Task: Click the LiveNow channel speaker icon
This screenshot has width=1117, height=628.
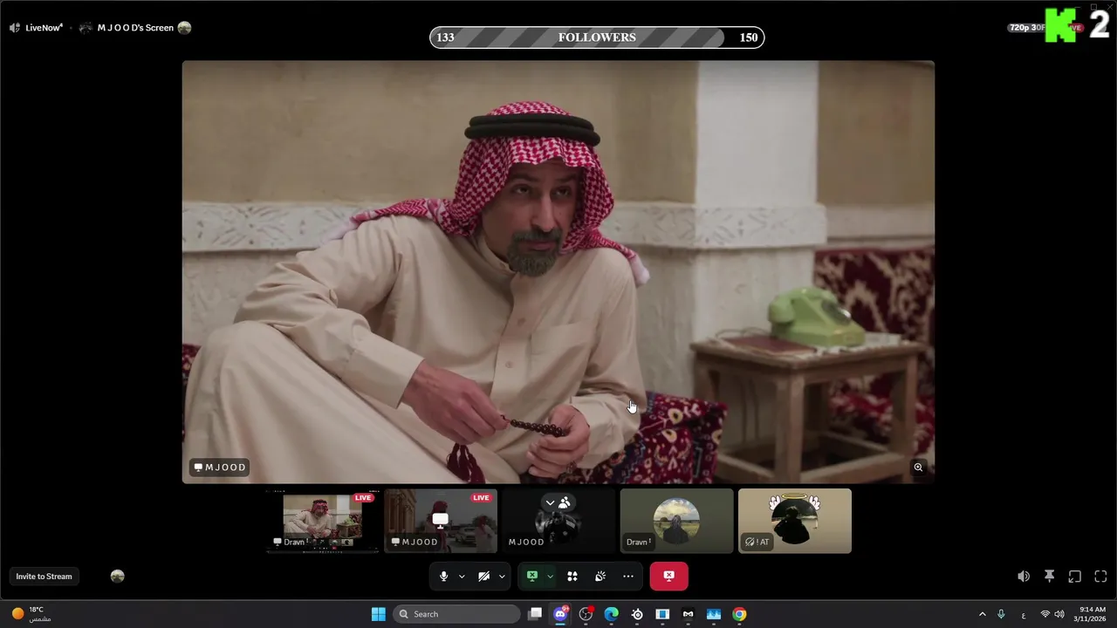Action: click(15, 28)
